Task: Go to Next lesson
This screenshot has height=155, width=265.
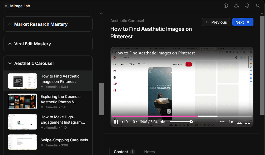Action: [x=243, y=22]
